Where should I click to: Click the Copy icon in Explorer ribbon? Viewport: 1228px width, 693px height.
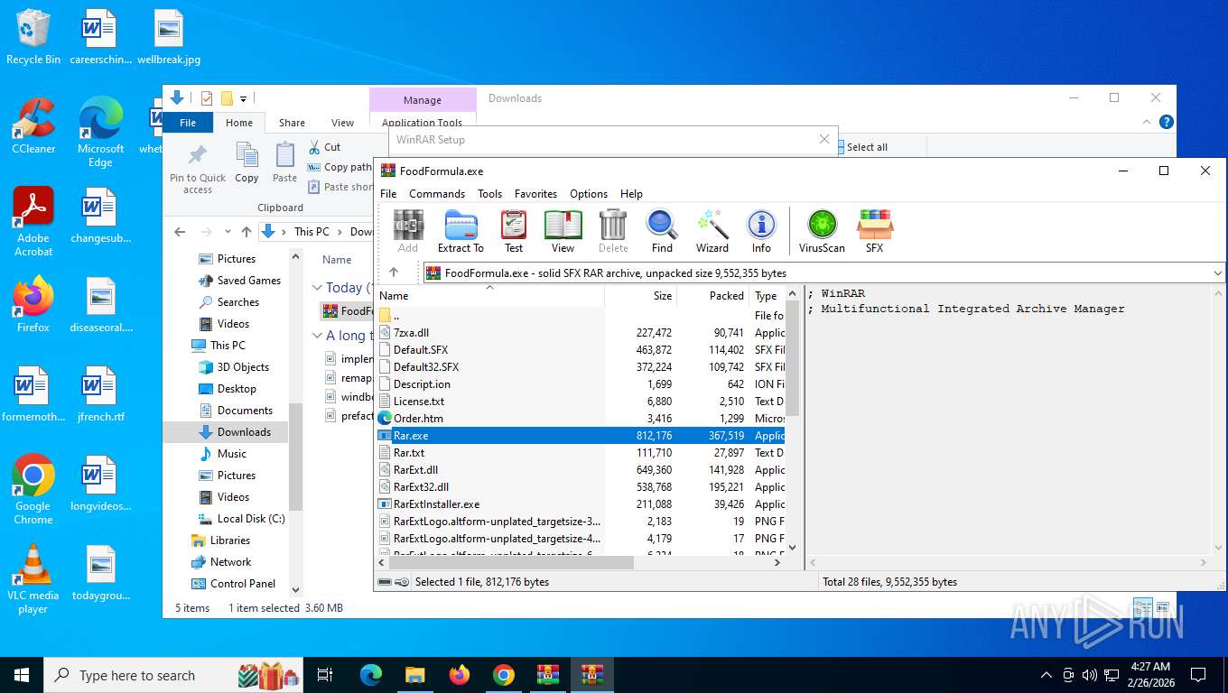click(x=247, y=163)
